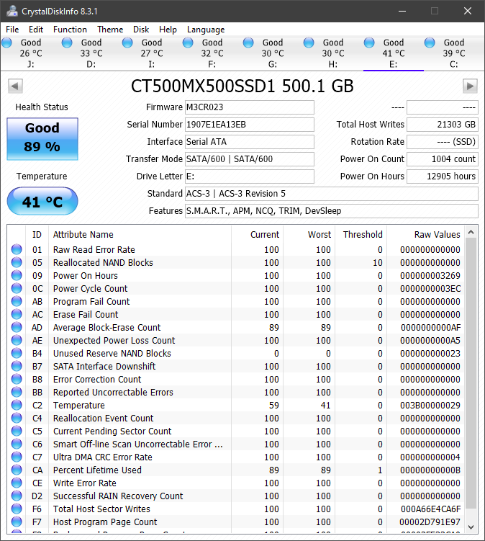Screen dimensions: 485x541
Task: Click status orb for Program Fail Count
Action: click(x=17, y=301)
